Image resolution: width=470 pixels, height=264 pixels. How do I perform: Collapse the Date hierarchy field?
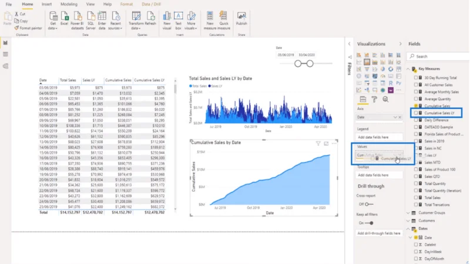point(411,238)
